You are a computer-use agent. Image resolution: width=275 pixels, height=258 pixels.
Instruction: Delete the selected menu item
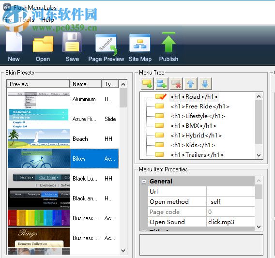(x=176, y=84)
